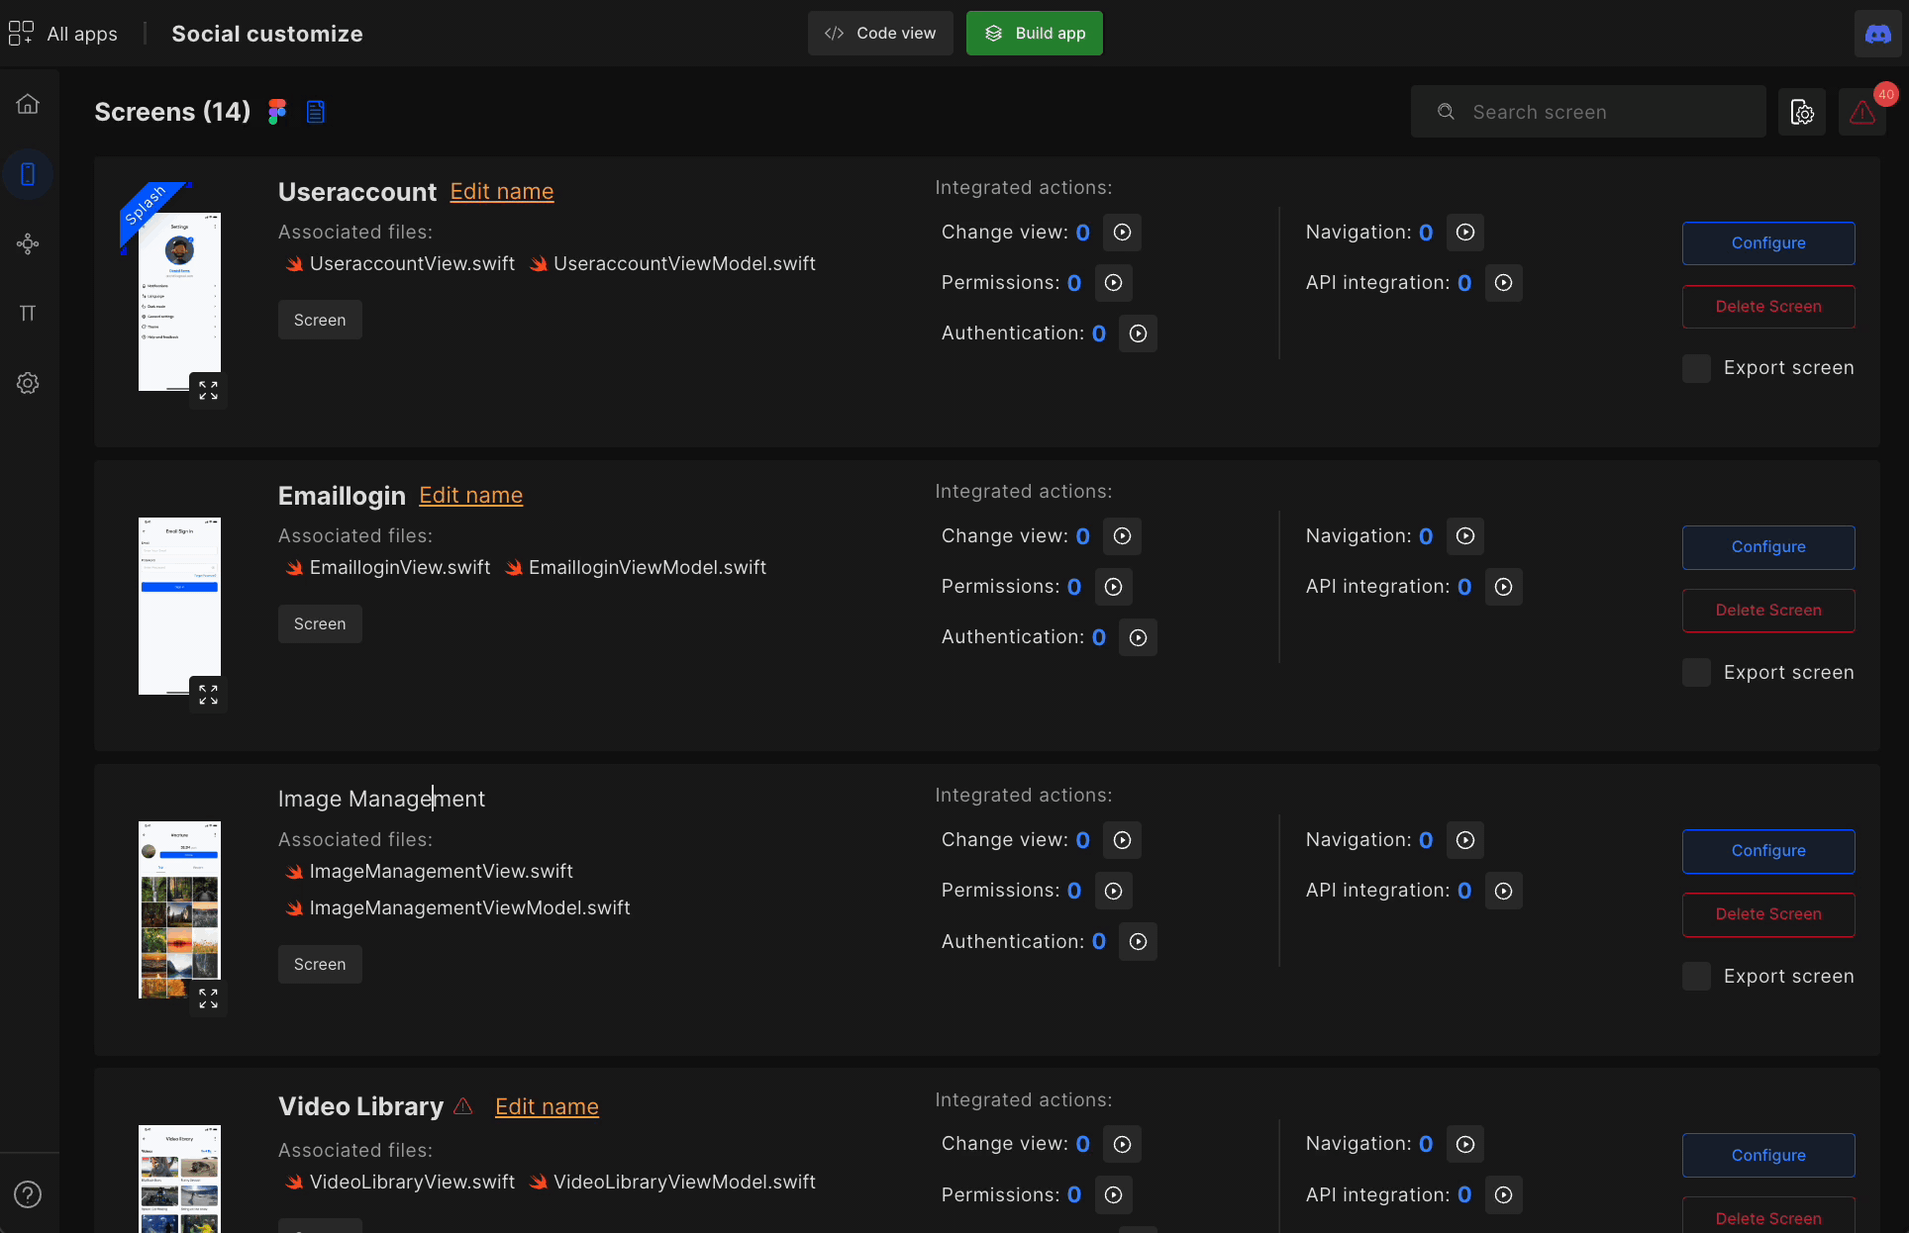Click Edit name next to Video Library
Image resolution: width=1909 pixels, height=1233 pixels.
pyautogui.click(x=547, y=1107)
